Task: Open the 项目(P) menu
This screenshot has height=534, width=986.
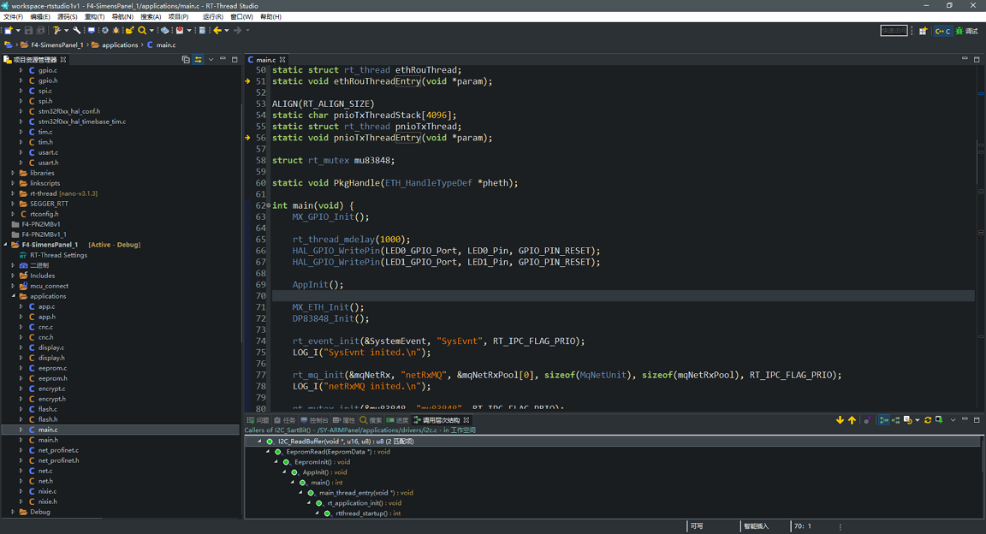Action: click(179, 17)
